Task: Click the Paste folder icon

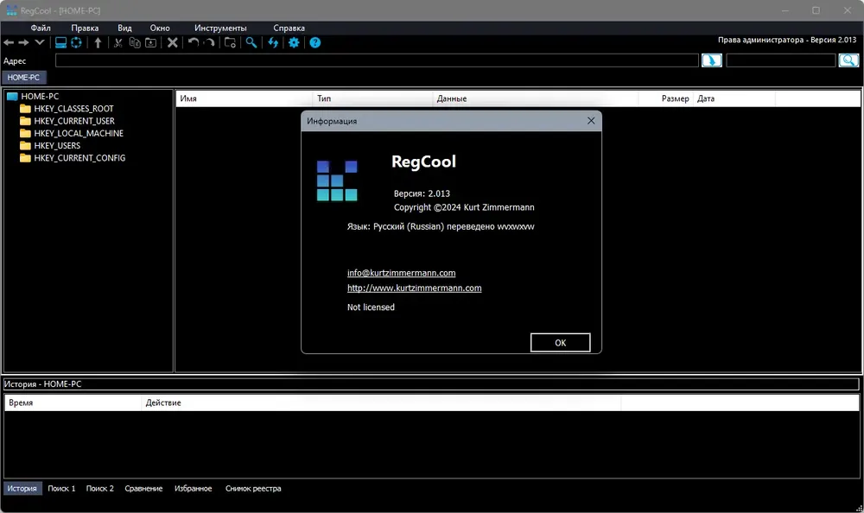Action: point(150,42)
